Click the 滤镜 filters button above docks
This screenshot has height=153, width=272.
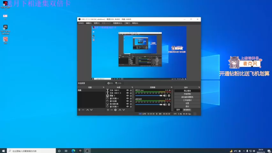118,83
